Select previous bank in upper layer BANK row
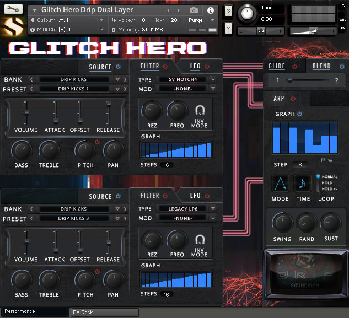 [x=31, y=79]
